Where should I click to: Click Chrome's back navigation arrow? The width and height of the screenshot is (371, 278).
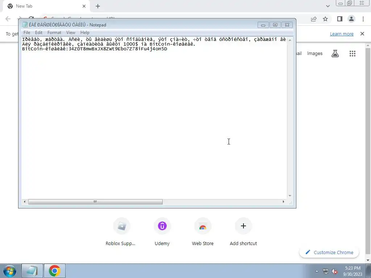(x=8, y=19)
